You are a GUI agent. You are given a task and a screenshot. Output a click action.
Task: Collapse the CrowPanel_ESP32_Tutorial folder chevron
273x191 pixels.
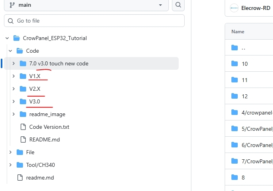tap(7, 38)
